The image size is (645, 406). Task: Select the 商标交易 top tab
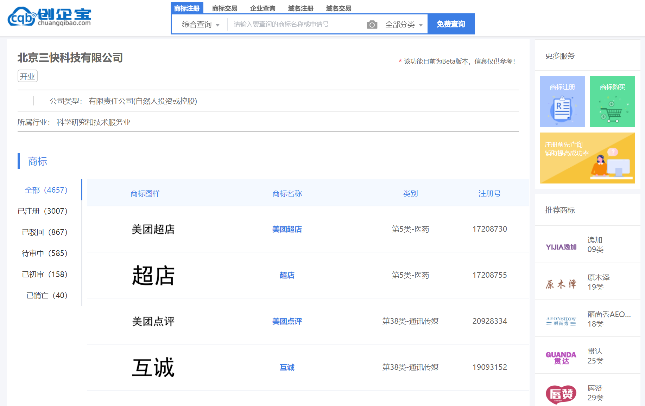225,8
